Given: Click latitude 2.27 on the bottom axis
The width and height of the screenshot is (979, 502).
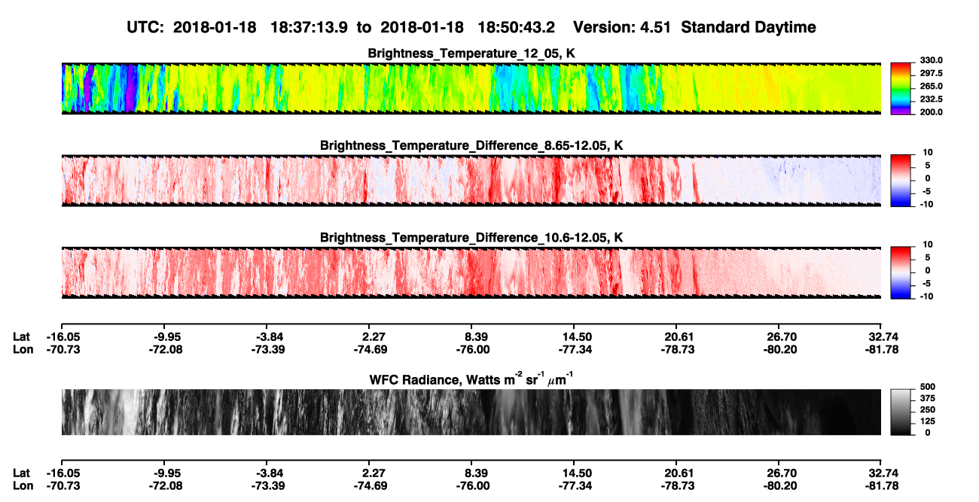Looking at the screenshot, I should 374,473.
